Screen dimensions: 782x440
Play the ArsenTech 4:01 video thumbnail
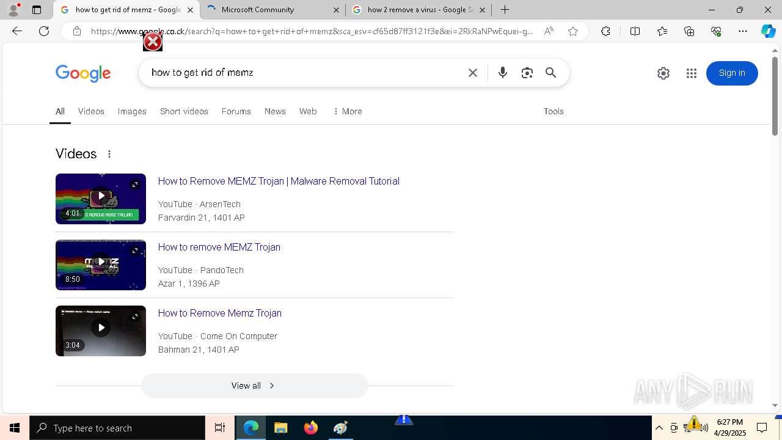click(101, 199)
